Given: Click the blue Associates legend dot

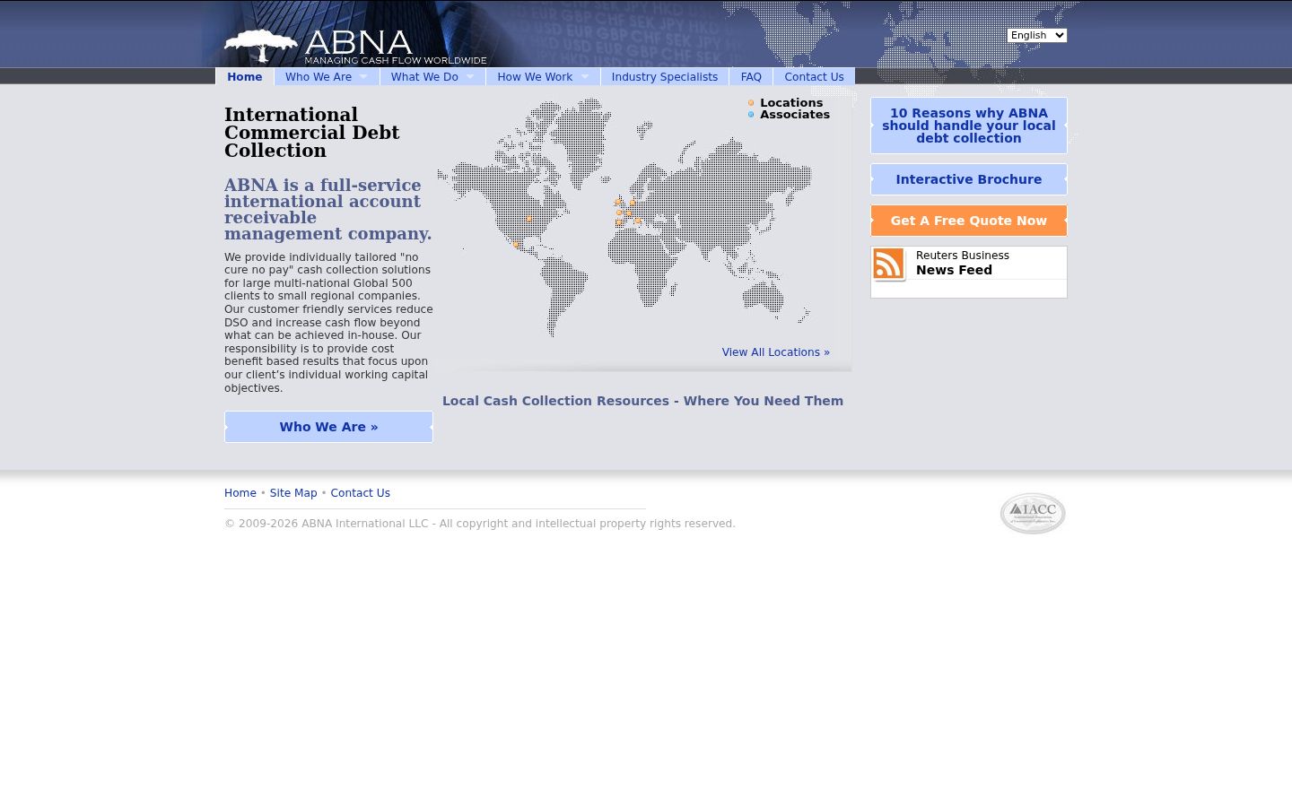Looking at the screenshot, I should [751, 115].
